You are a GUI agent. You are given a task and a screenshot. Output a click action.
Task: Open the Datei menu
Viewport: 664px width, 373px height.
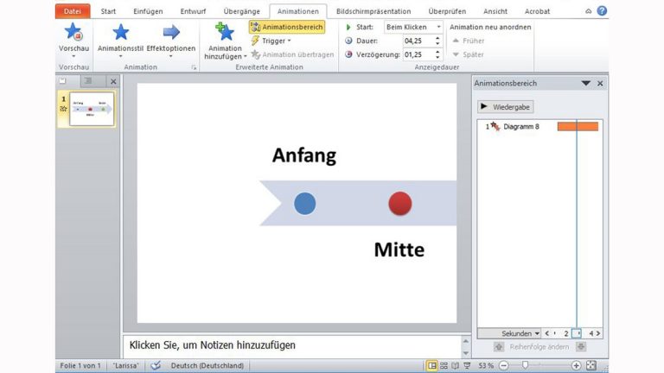[x=73, y=11]
